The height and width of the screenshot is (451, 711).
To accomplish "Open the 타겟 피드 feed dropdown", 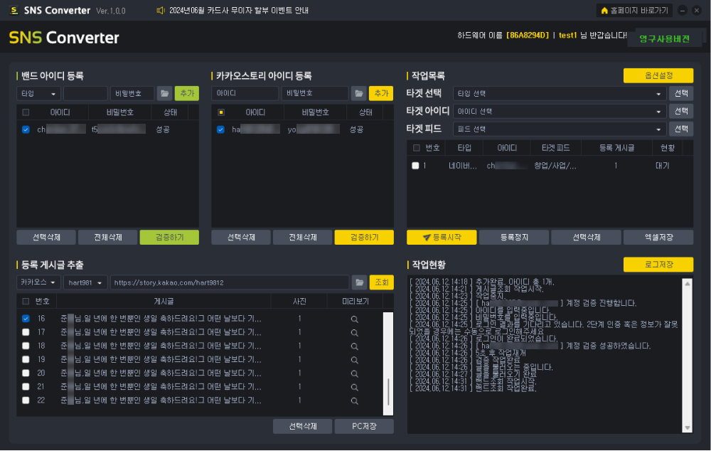I will (x=559, y=129).
